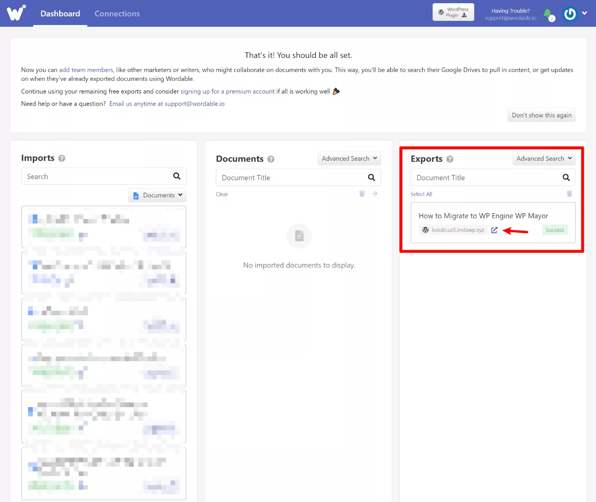Click the help icon beside Exports heading

pyautogui.click(x=450, y=159)
